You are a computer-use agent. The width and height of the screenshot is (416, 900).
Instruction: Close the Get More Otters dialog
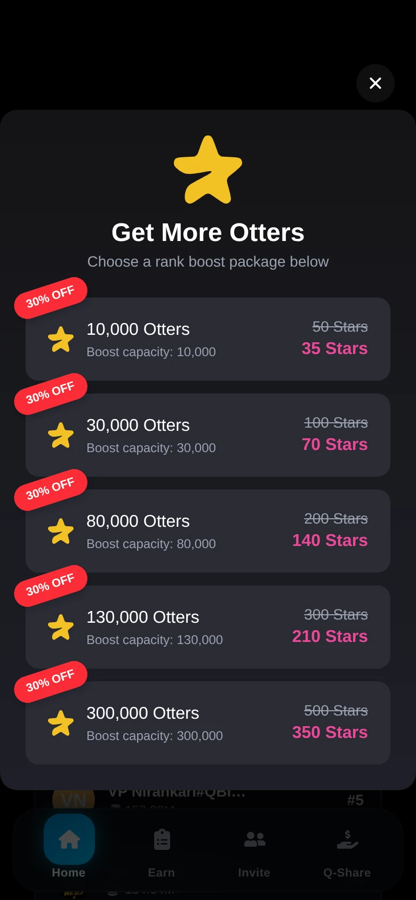coord(375,83)
